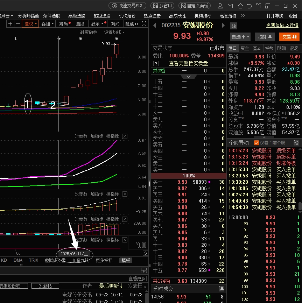Expand order book chevron below 共0档
The width and height of the screenshot is (302, 303).
[189, 77]
